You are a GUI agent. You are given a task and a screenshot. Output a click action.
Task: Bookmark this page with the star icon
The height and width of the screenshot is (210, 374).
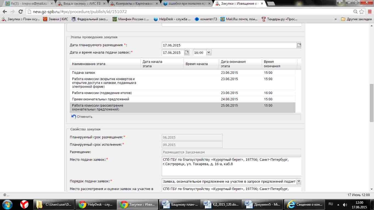tap(362, 12)
